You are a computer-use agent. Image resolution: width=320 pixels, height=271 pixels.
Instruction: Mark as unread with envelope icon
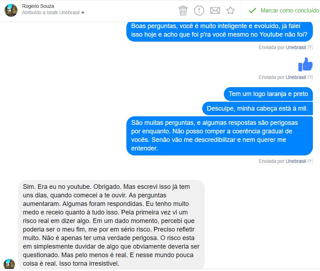[215, 10]
